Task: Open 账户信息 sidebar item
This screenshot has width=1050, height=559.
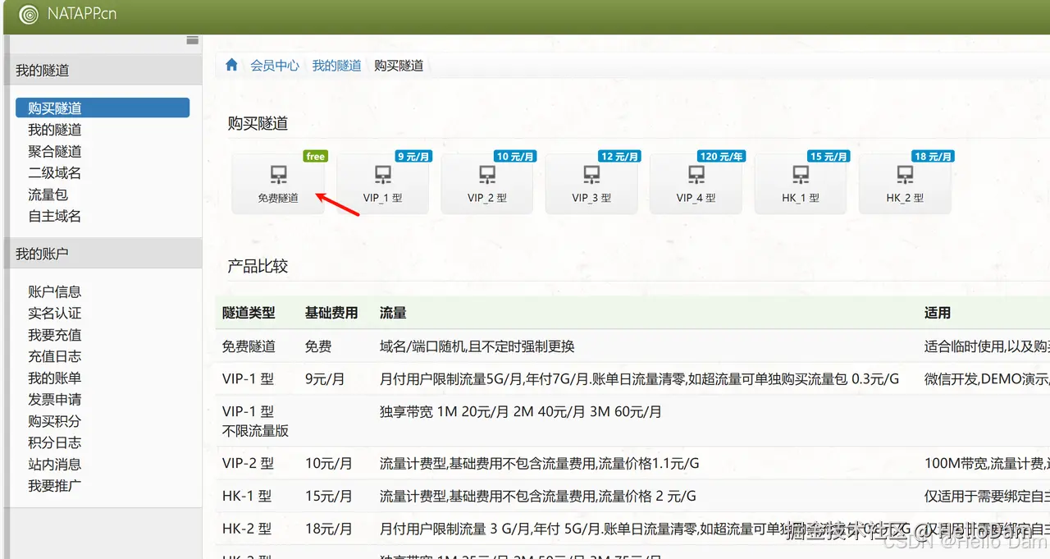Action: pyautogui.click(x=55, y=291)
